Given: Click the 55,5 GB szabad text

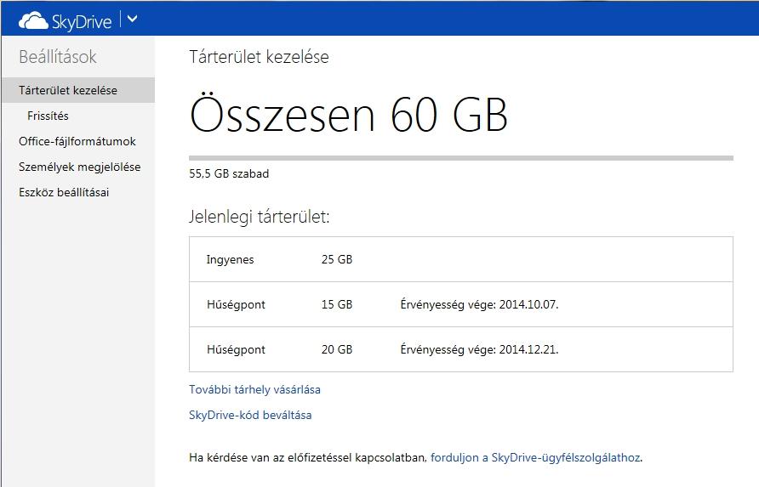Looking at the screenshot, I should pyautogui.click(x=229, y=173).
